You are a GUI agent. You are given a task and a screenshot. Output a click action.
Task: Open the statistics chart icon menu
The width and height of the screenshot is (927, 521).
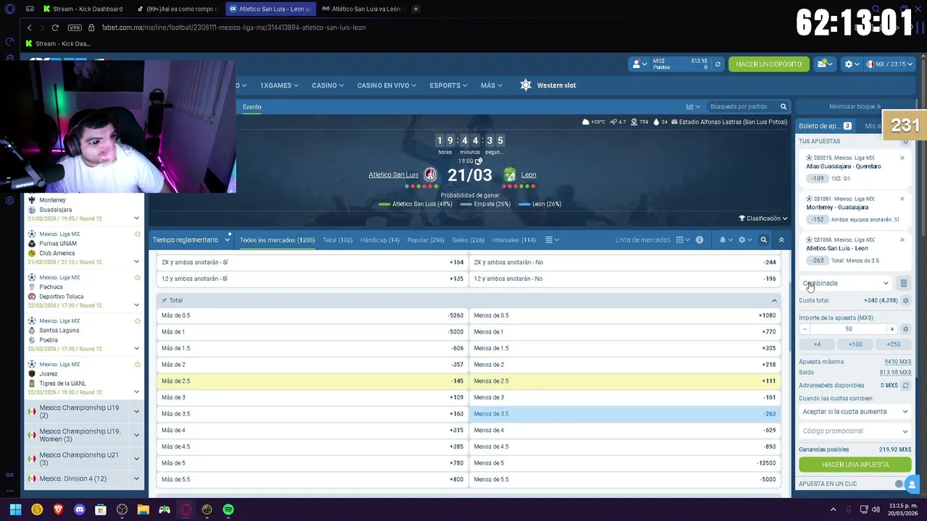pyautogui.click(x=692, y=106)
